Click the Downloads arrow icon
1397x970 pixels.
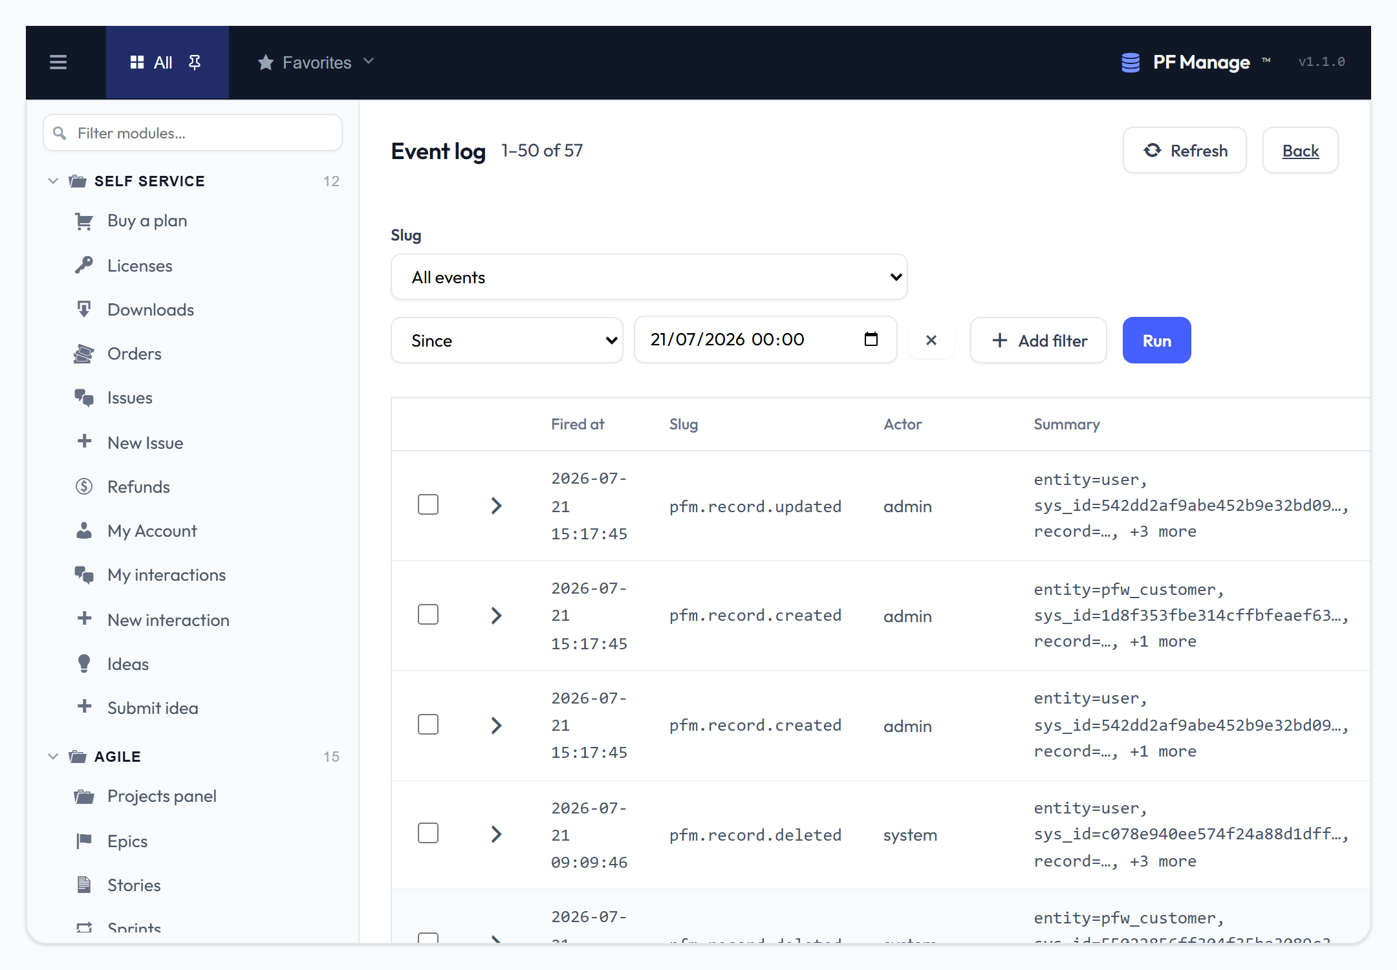pos(84,309)
